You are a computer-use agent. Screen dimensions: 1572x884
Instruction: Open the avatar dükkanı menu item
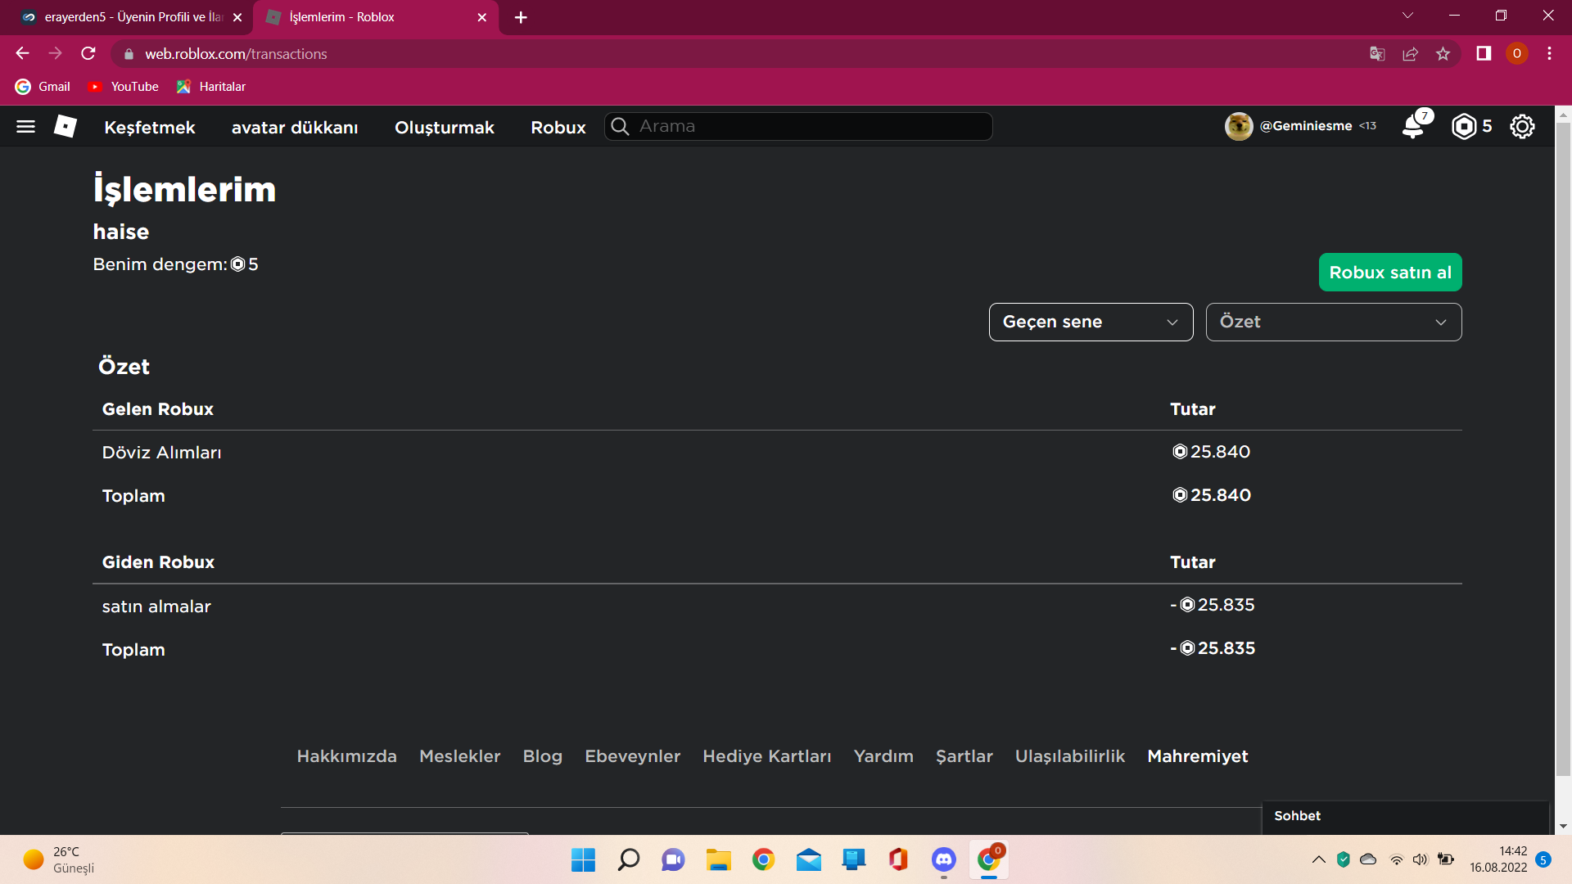[x=295, y=128]
